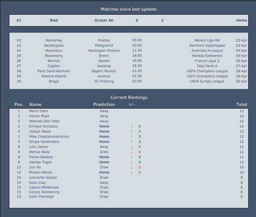256x217 pixels.
Task: Click SC Freiburg team name
Action: [104, 81]
